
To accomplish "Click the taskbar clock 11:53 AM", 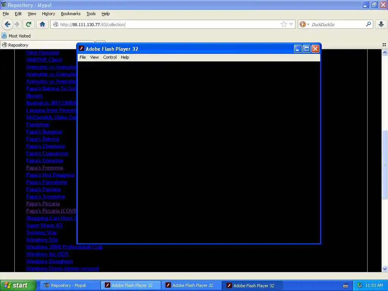I will tap(374, 285).
